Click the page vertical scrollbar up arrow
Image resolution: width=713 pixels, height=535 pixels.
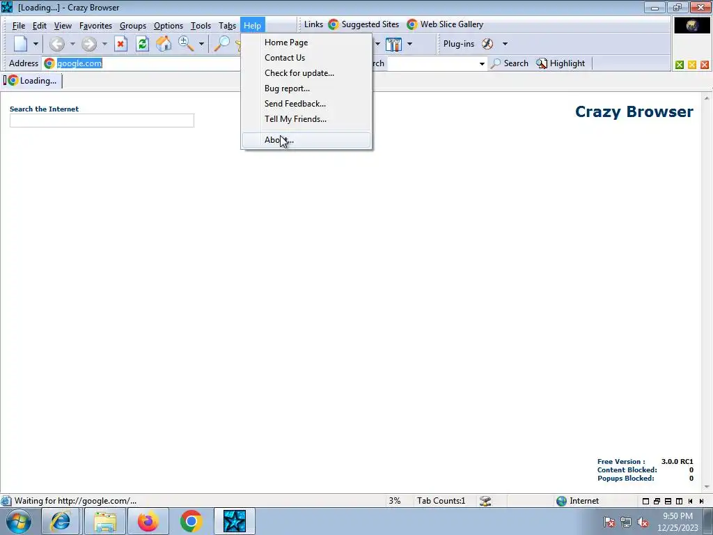coord(707,98)
